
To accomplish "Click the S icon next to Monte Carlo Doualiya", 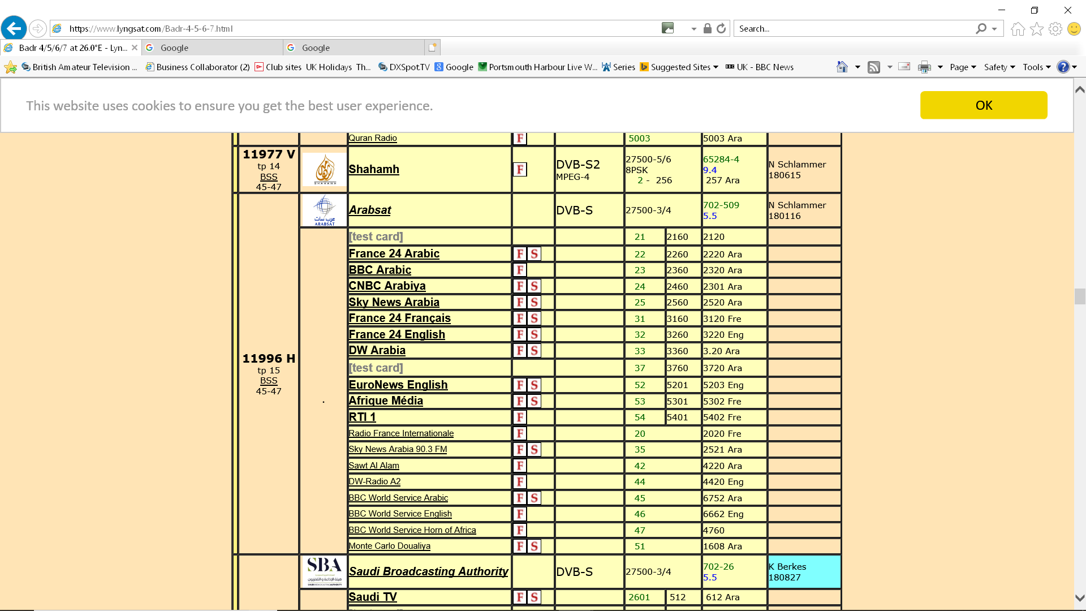I will pyautogui.click(x=534, y=546).
